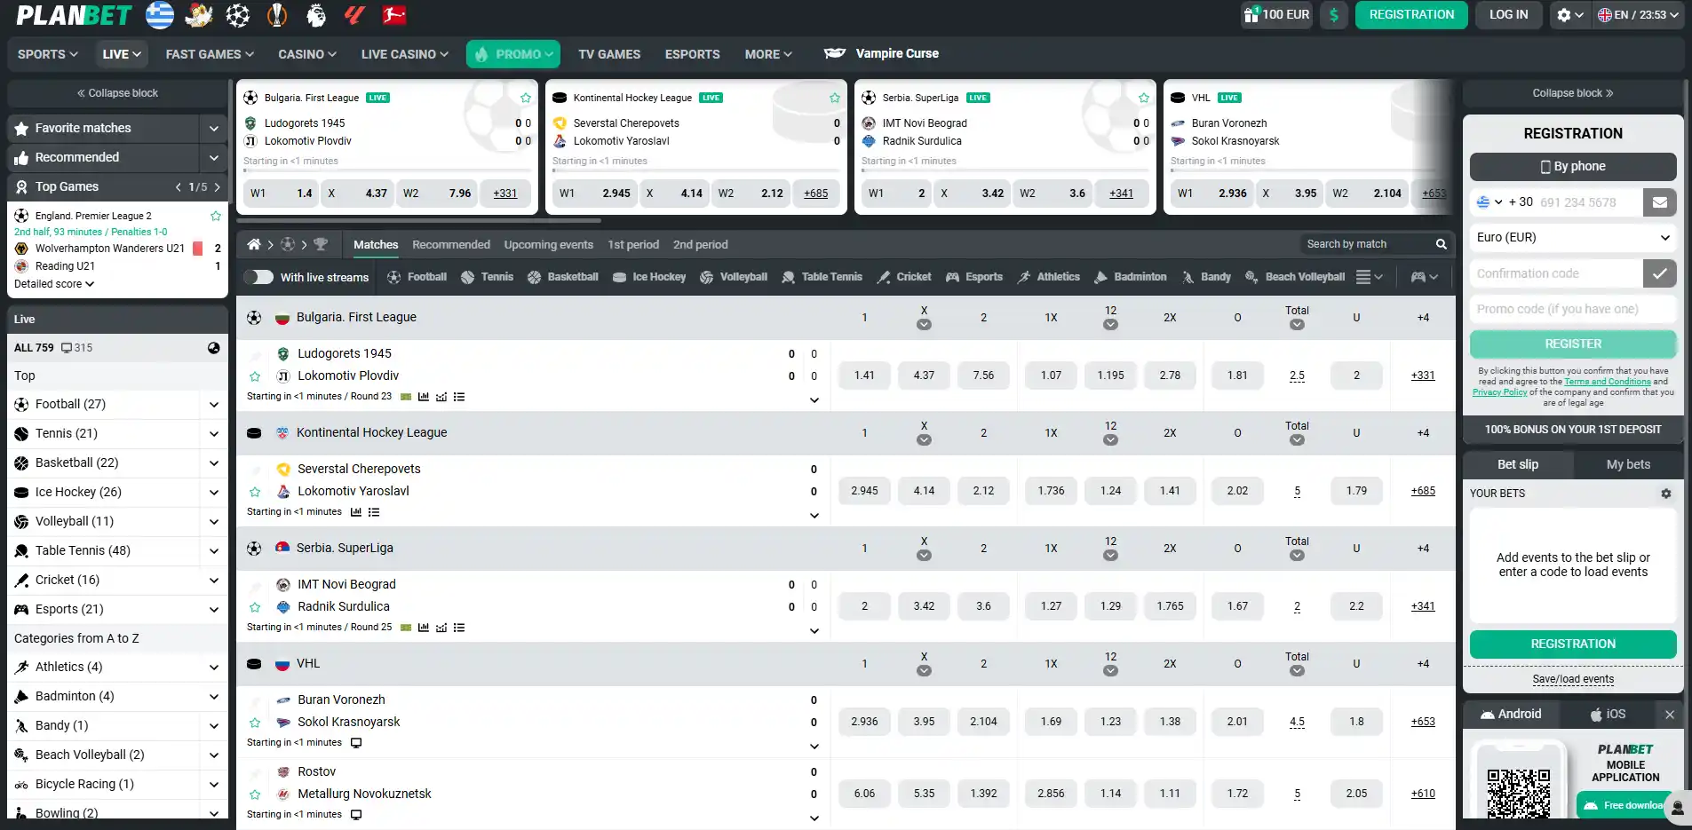Favorite the Buran Voronezh vs Sokol row

(x=255, y=723)
